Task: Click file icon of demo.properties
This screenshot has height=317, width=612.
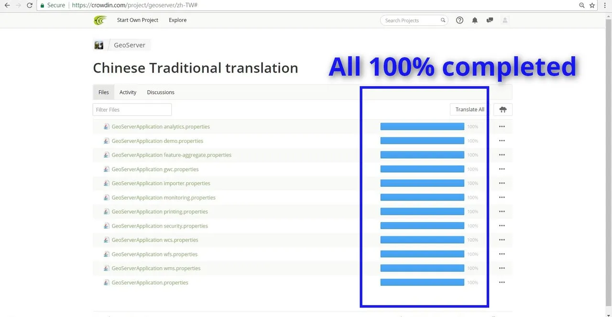Action: [107, 141]
